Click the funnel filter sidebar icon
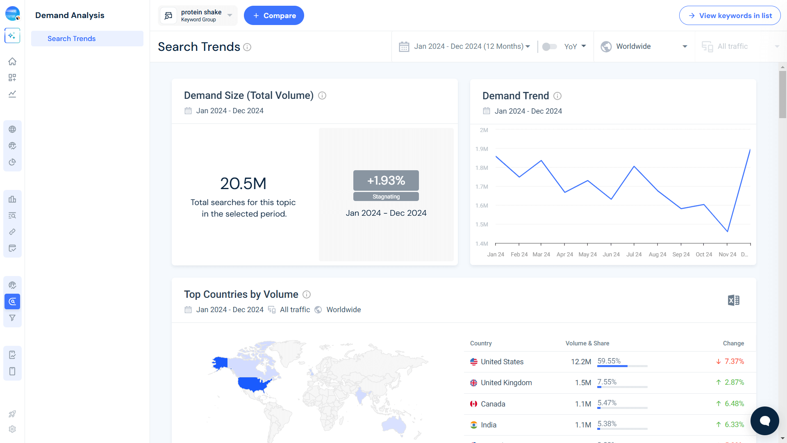The image size is (787, 443). [12, 318]
